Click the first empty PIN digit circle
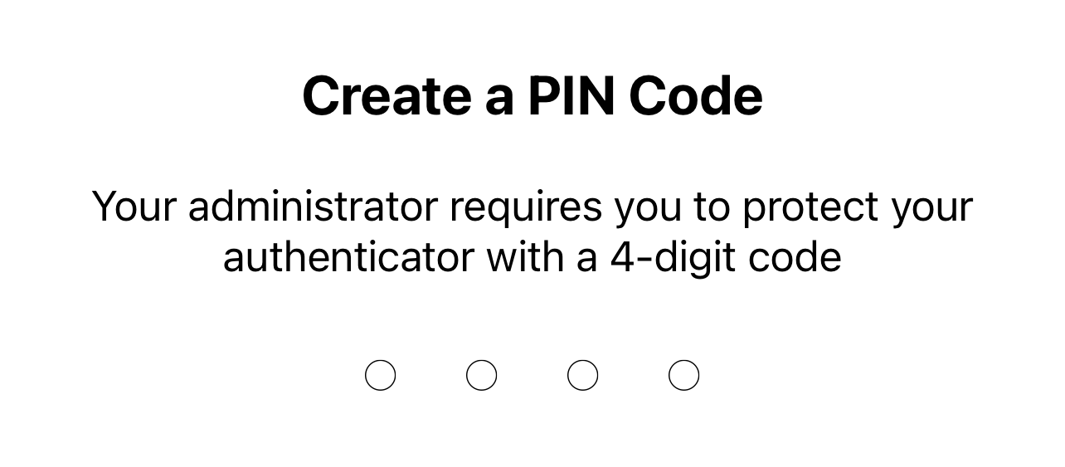Image resolution: width=1065 pixels, height=467 pixels. coord(381,376)
